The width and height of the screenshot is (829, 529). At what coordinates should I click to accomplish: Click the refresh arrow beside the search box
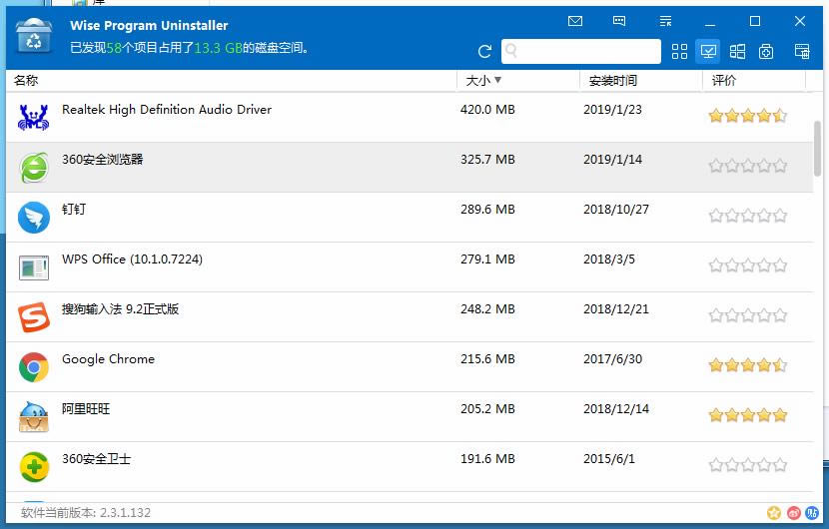[484, 51]
